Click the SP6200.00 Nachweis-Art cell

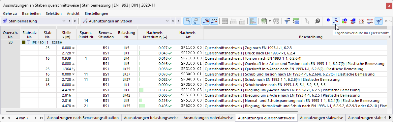[x=188, y=106]
